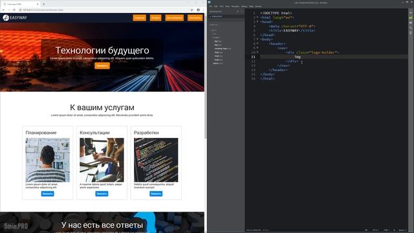Open the Find menu in Brackets
The height and width of the screenshot is (233, 414).
pyautogui.click(x=221, y=6)
